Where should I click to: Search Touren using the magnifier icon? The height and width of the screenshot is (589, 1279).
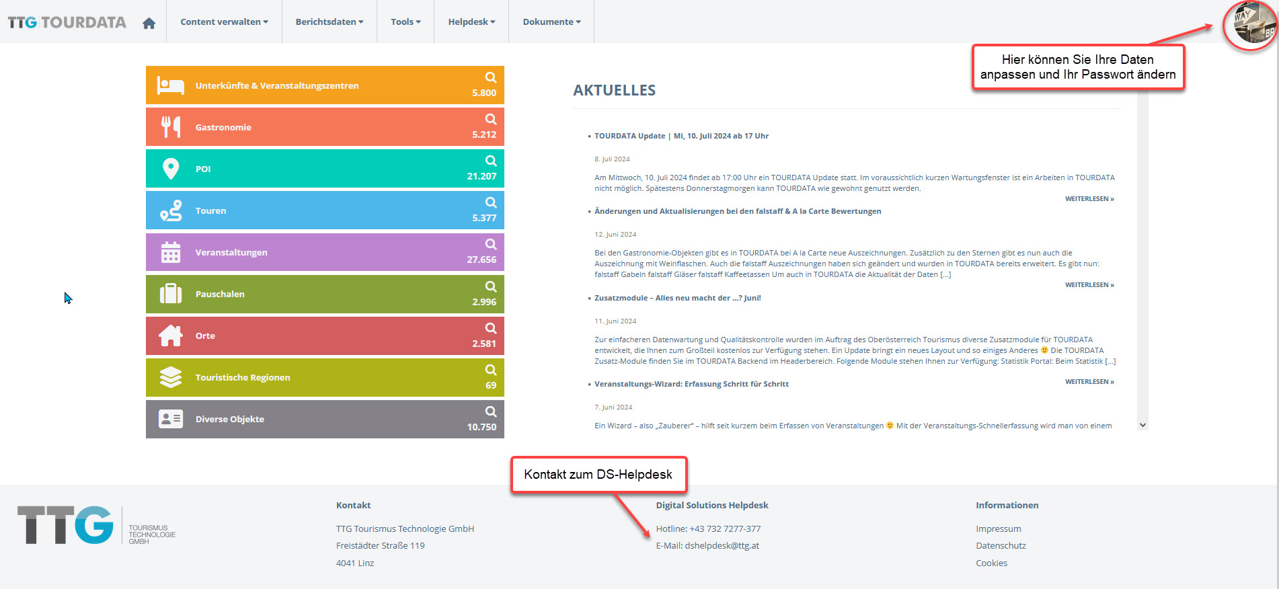[x=491, y=202]
